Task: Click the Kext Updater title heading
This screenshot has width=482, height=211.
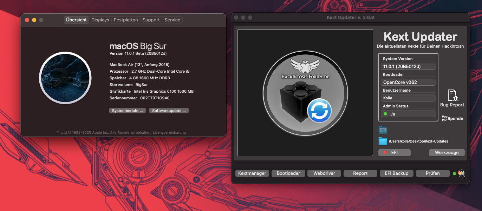Action: (421, 37)
